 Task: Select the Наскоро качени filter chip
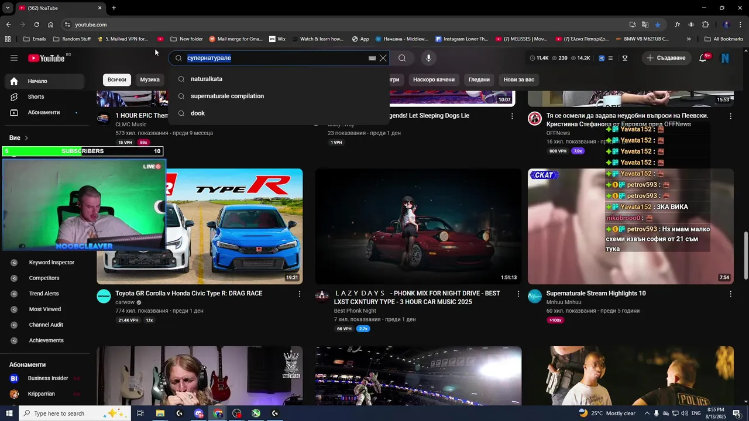click(x=434, y=80)
